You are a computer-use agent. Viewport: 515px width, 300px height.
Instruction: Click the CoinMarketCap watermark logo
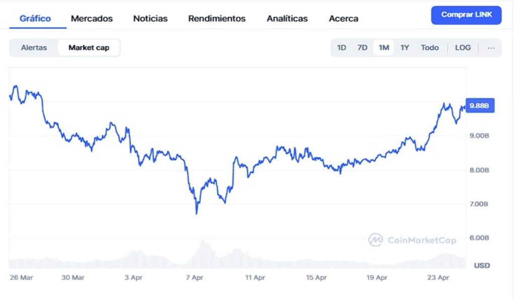point(412,240)
